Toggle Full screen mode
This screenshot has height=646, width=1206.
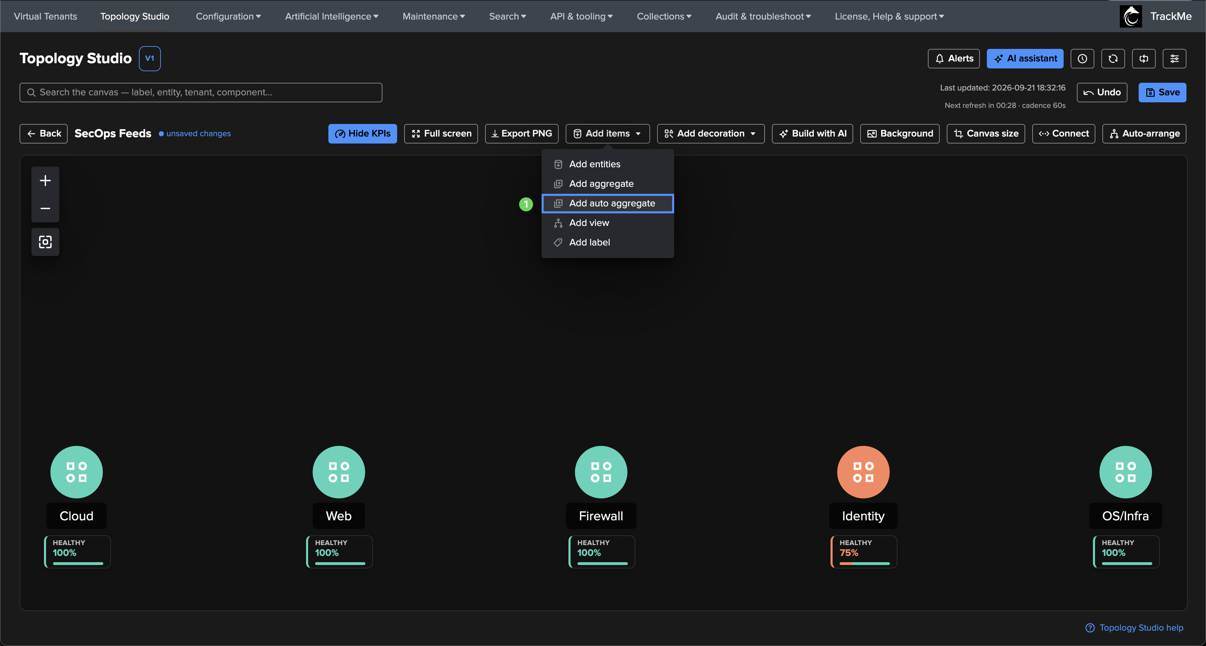[440, 133]
